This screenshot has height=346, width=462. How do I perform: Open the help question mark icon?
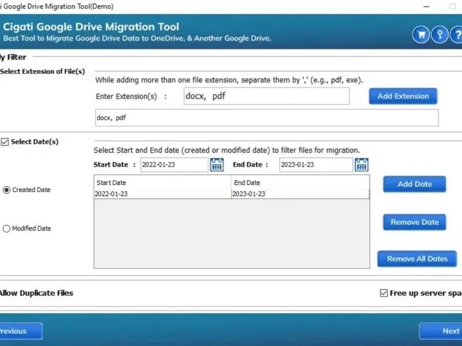point(457,35)
